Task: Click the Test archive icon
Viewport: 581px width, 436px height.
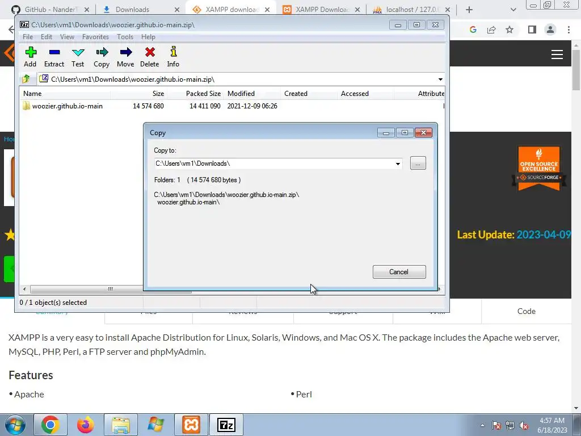Action: [x=78, y=57]
